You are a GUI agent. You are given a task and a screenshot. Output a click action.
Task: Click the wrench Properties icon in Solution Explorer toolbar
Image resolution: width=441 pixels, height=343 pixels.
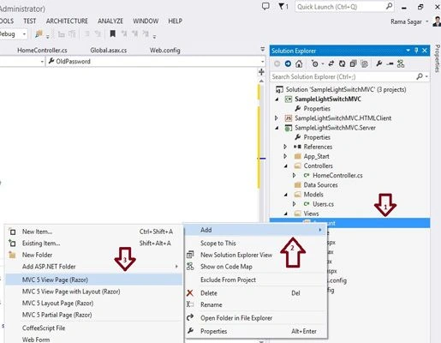click(x=379, y=63)
